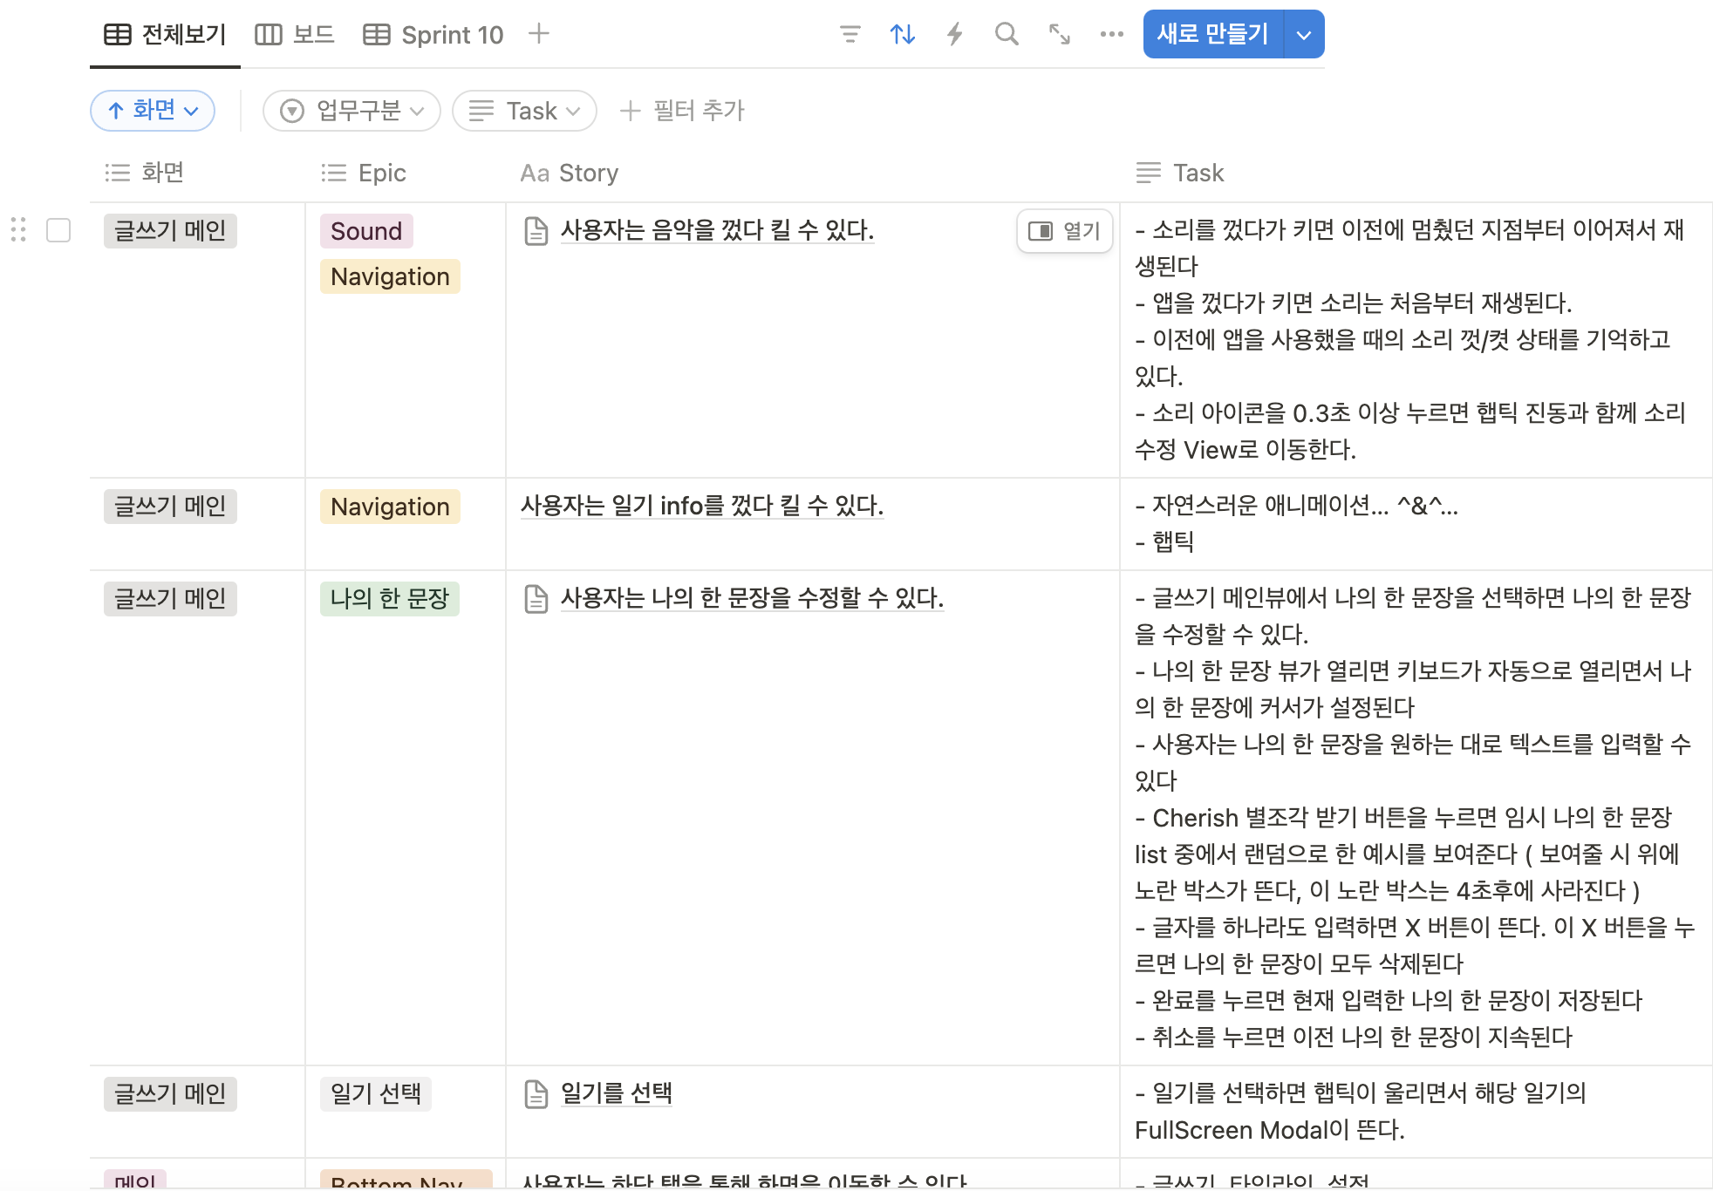Click the Sound tag in the first row

(x=366, y=231)
